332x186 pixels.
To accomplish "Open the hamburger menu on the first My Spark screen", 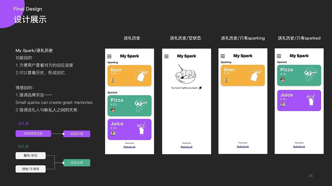I will pos(109,56).
